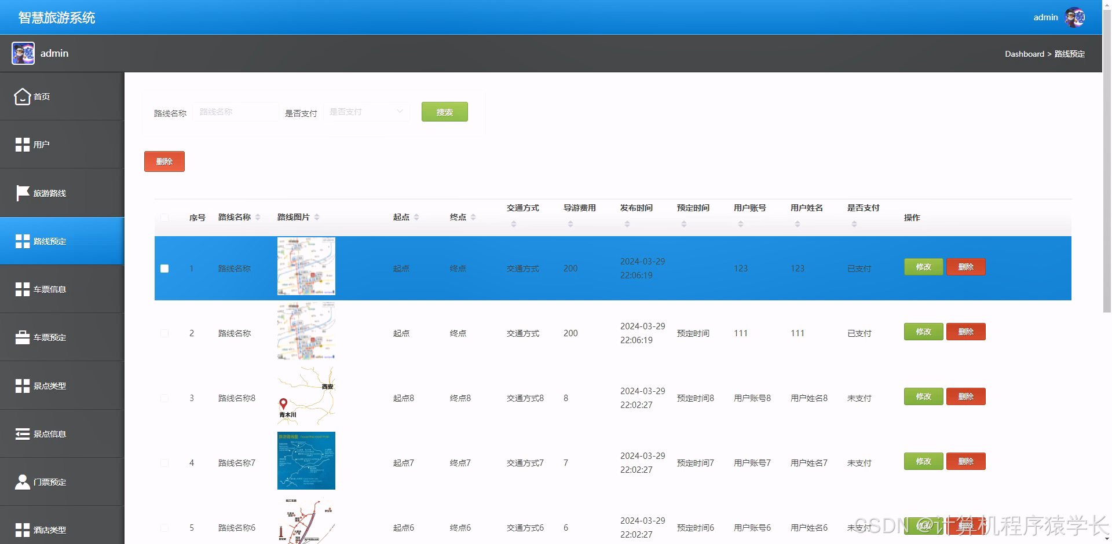Image resolution: width=1112 pixels, height=544 pixels.
Task: Toggle checkbox for row 2
Action: point(164,333)
